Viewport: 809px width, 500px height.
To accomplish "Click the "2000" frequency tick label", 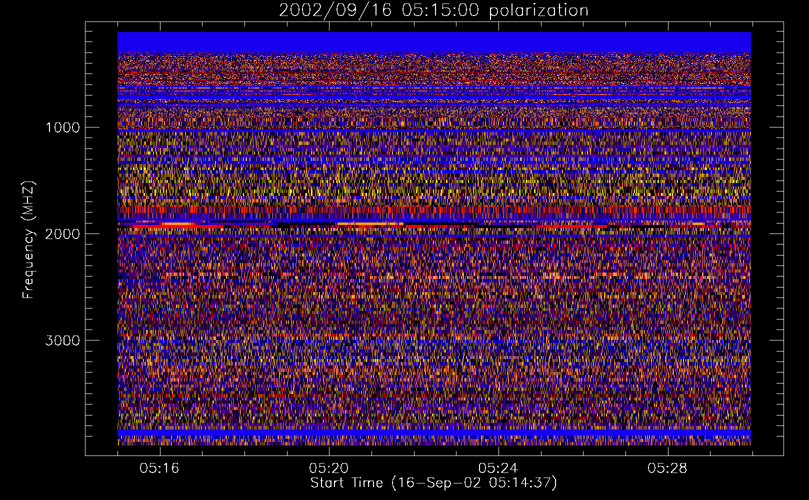I will [62, 234].
